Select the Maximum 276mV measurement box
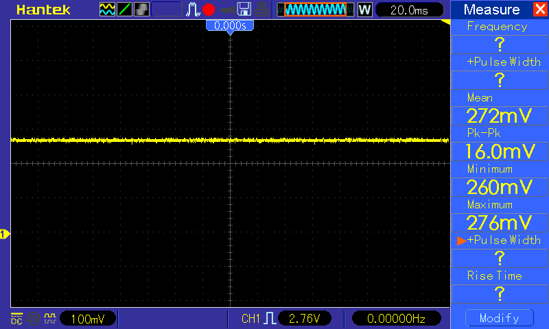Image resolution: width=549 pixels, height=329 pixels. pyautogui.click(x=500, y=223)
